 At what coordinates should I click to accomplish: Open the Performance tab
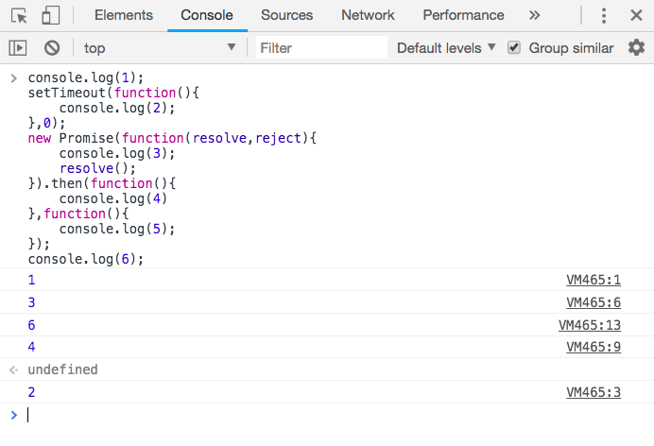click(x=463, y=15)
